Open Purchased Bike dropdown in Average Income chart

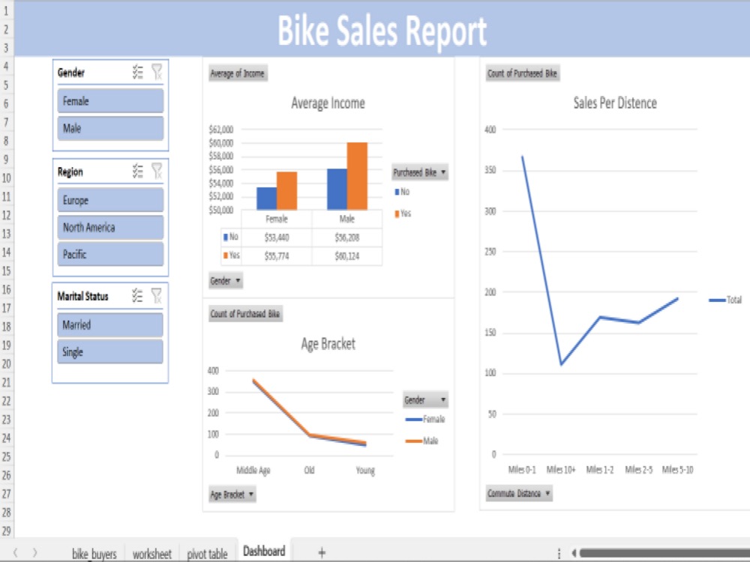coord(419,172)
